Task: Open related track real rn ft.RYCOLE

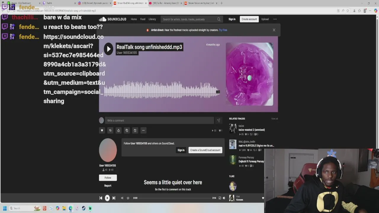Action: tap(256, 146)
